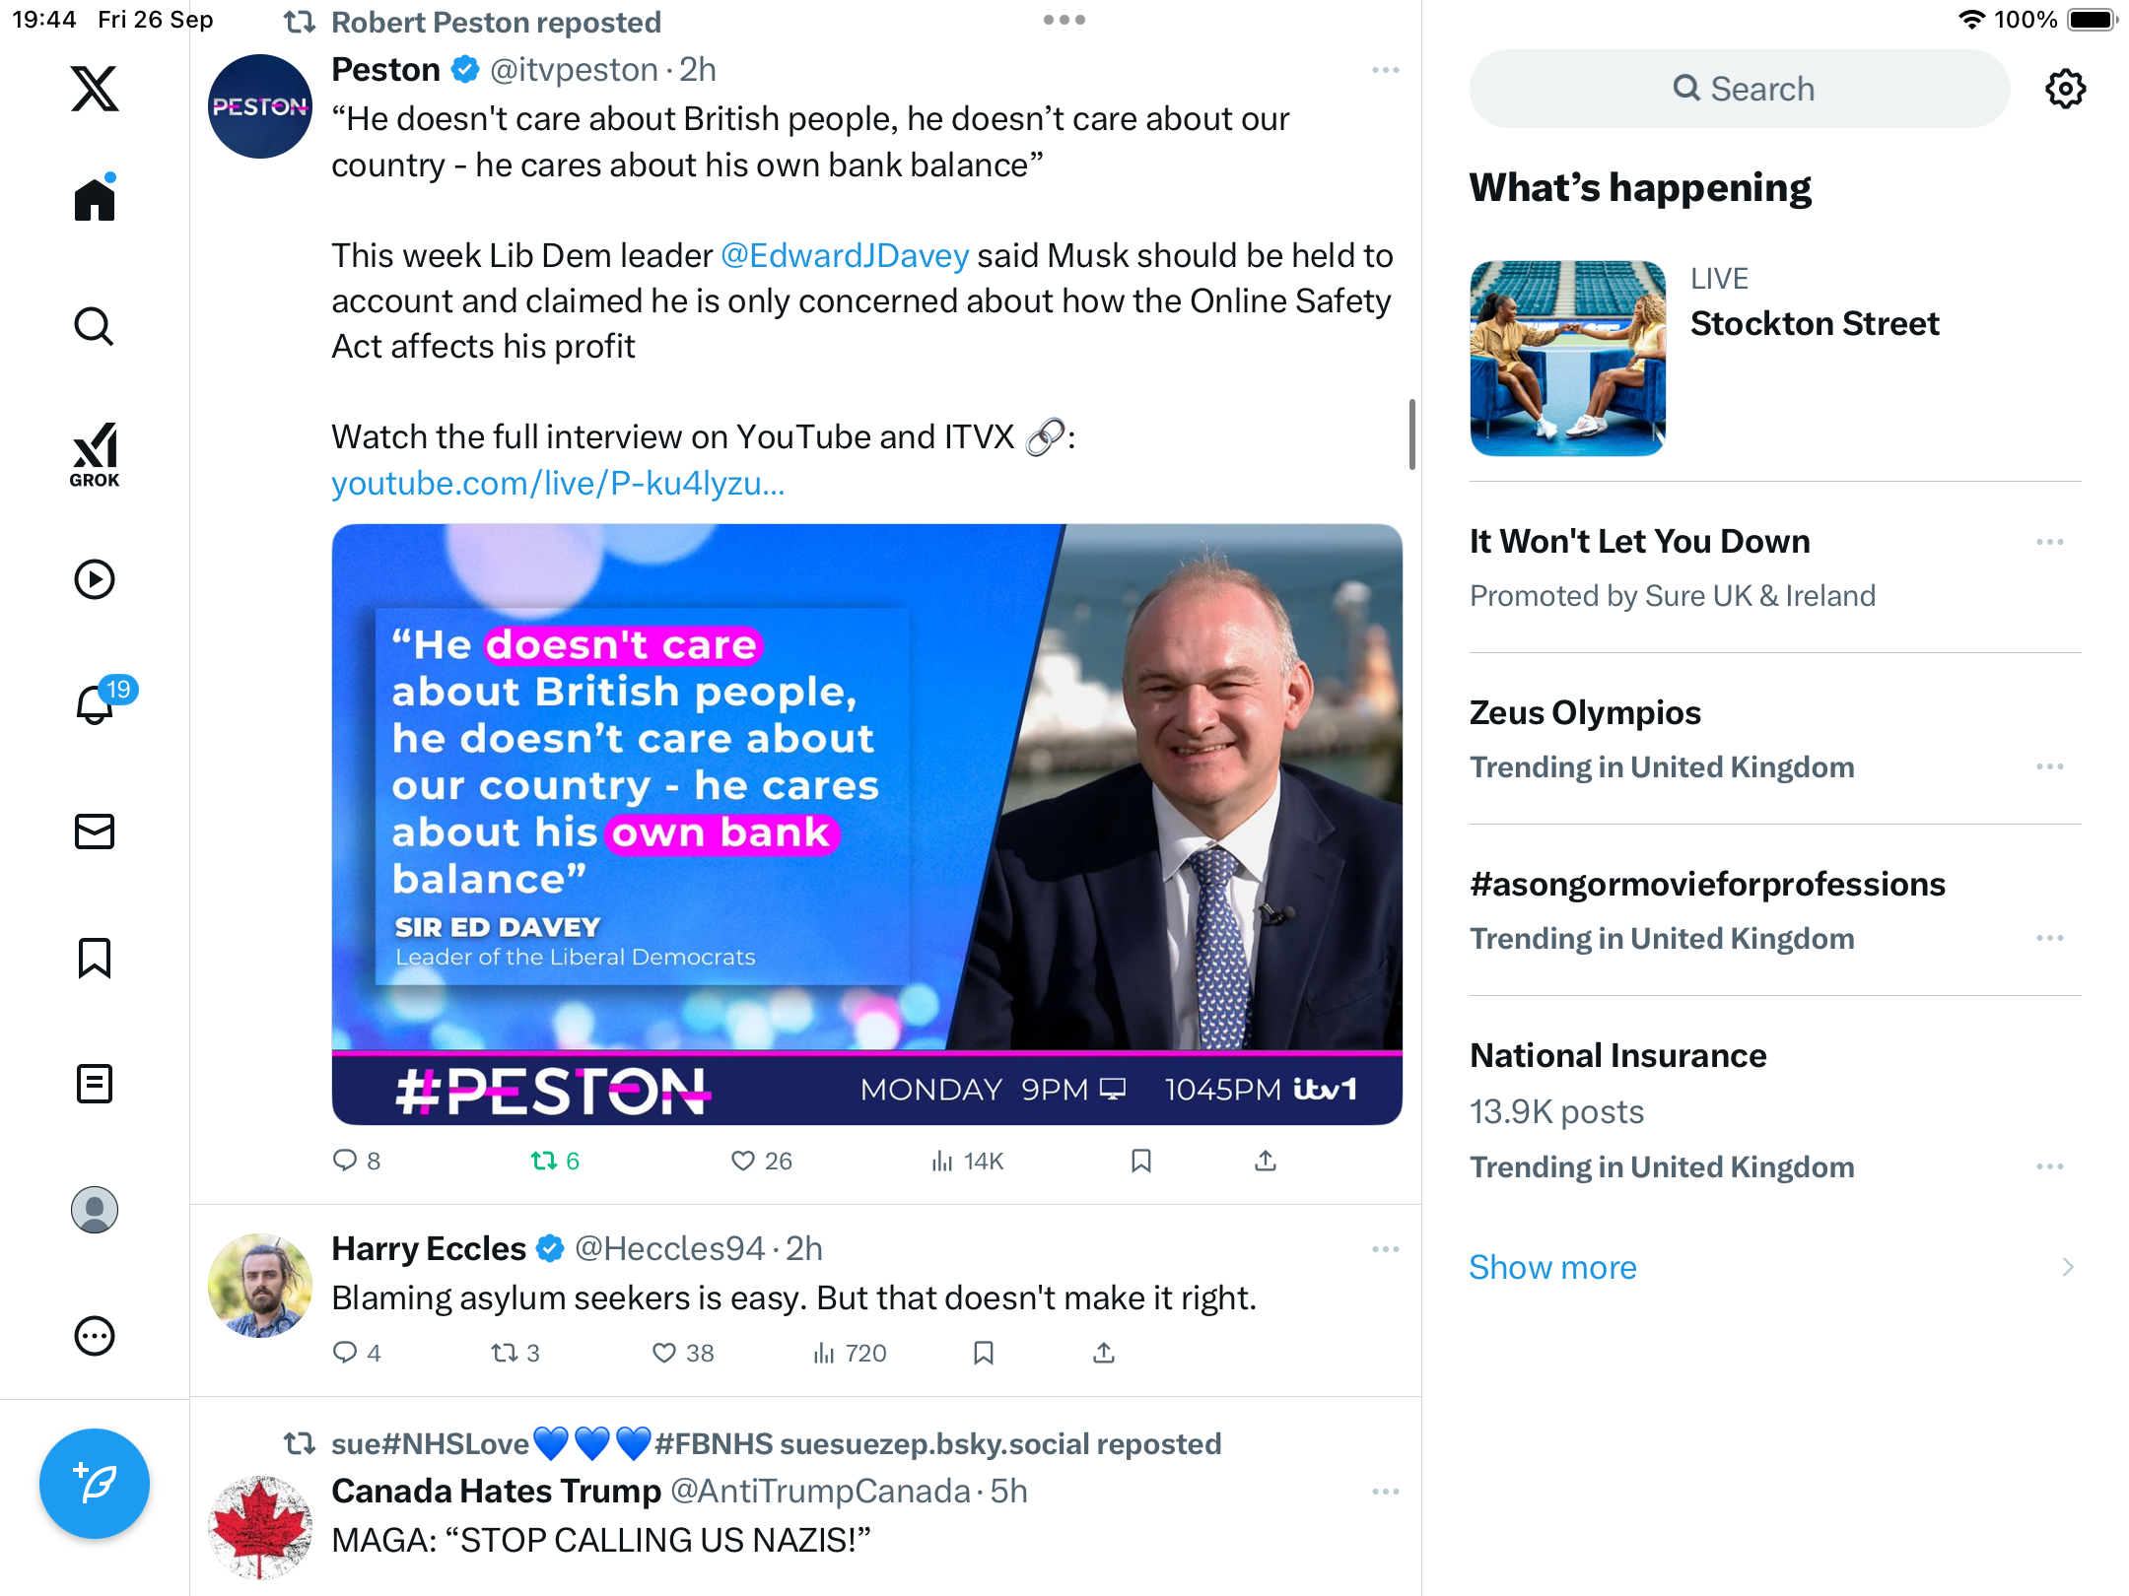Undo repost on the Peston post
2129x1596 pixels.
555,1161
